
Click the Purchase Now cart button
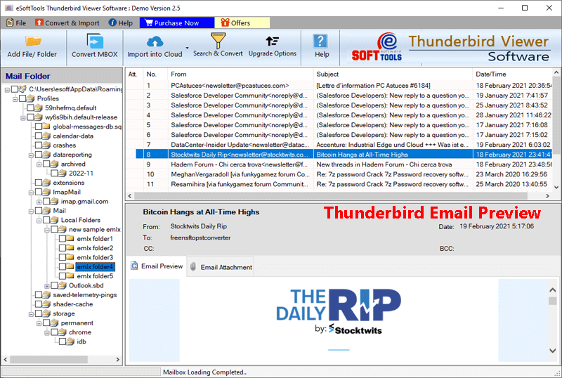point(172,22)
